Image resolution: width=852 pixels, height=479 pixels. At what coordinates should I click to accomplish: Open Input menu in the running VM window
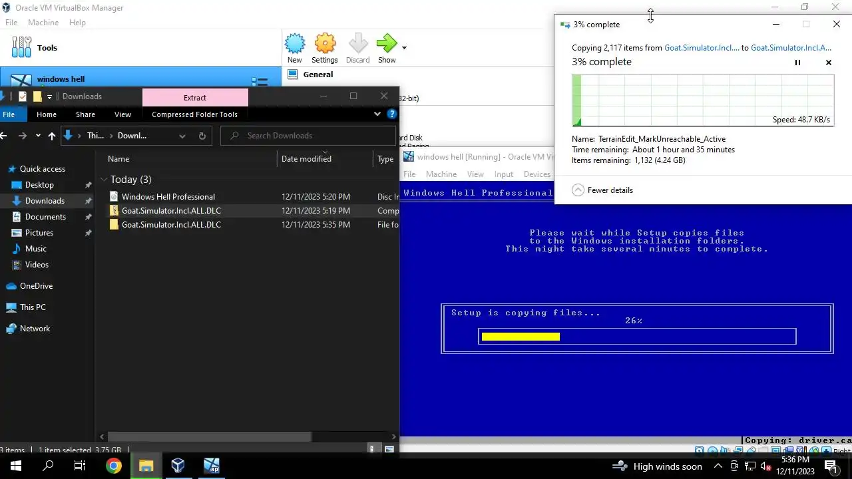coord(504,174)
